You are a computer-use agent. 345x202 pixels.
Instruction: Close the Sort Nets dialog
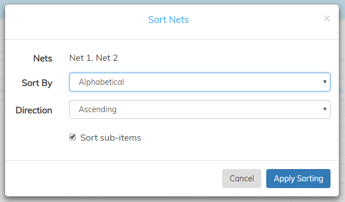click(327, 18)
